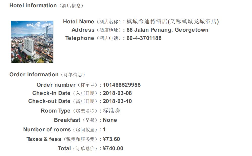Click the check-out date 2018-03-10
This screenshot has height=156, width=252.
click(117, 101)
